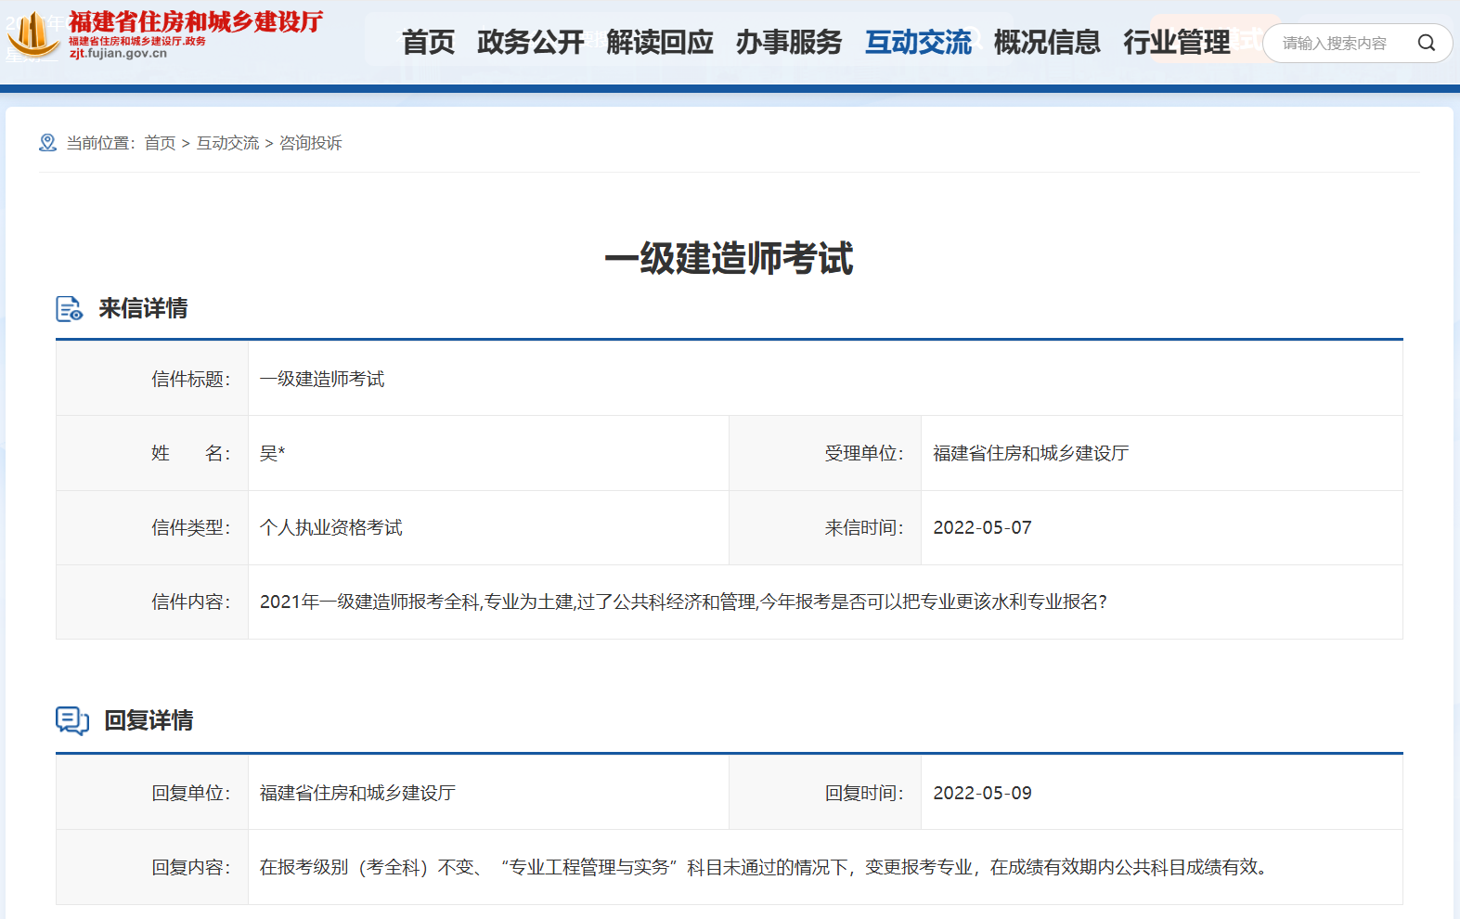
Task: Go to the 解读回应 section
Action: (x=659, y=43)
